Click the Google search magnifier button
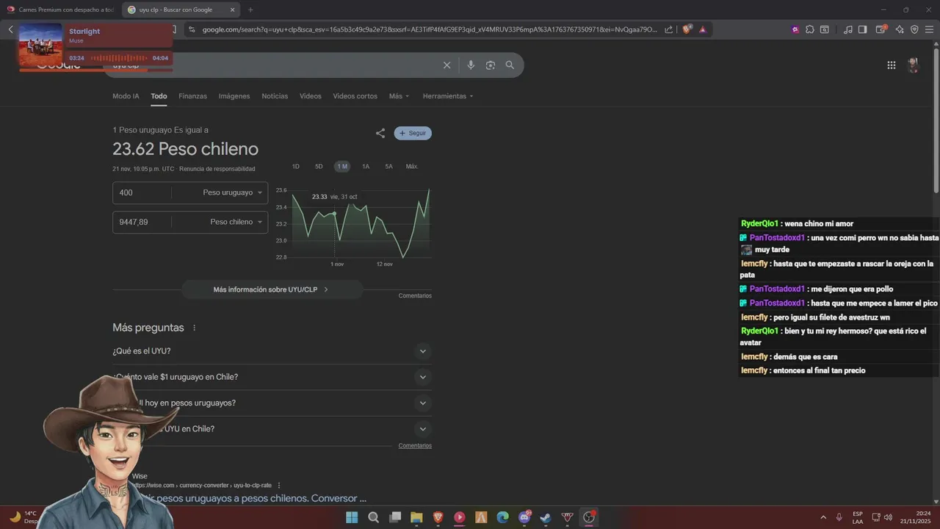This screenshot has width=940, height=529. click(510, 65)
